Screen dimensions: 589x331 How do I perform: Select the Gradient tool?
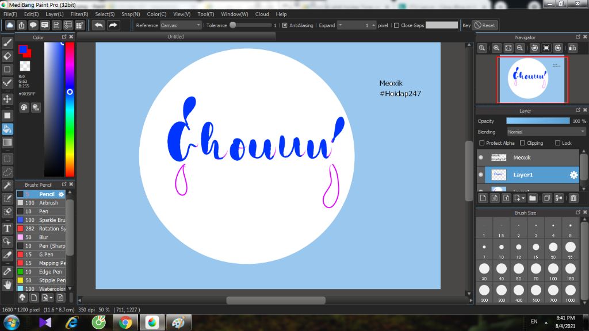[7, 143]
